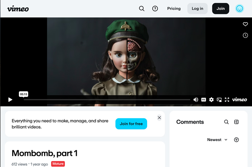This screenshot has width=252, height=167.
Task: Like the video with heart icon
Action: pos(245,24)
